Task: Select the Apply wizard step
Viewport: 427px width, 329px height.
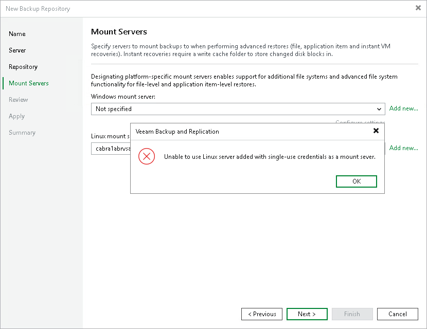Action: click(16, 117)
